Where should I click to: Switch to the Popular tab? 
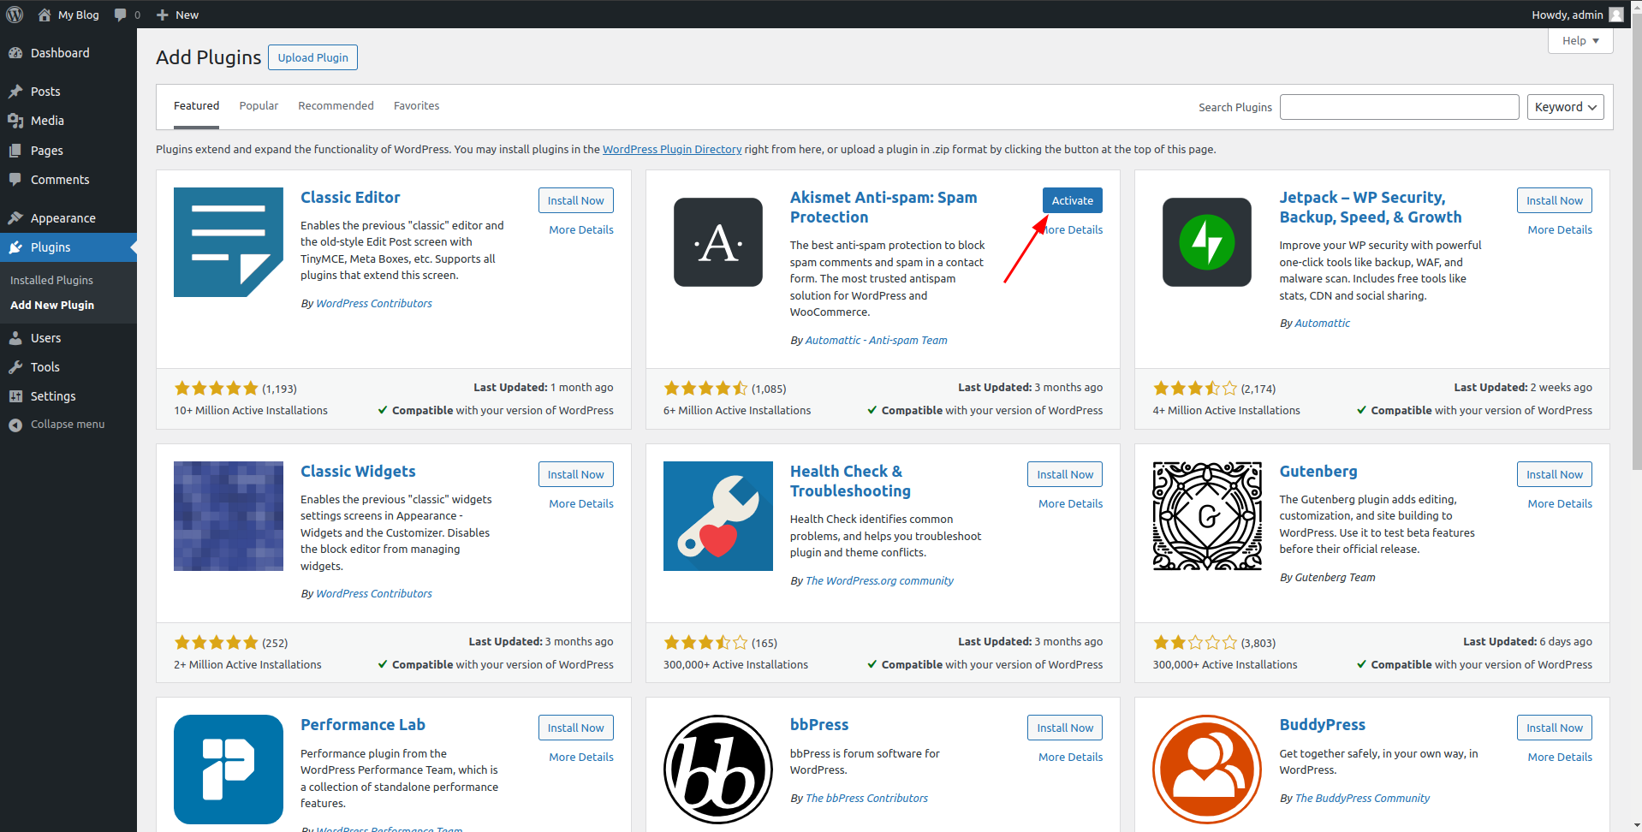click(259, 106)
